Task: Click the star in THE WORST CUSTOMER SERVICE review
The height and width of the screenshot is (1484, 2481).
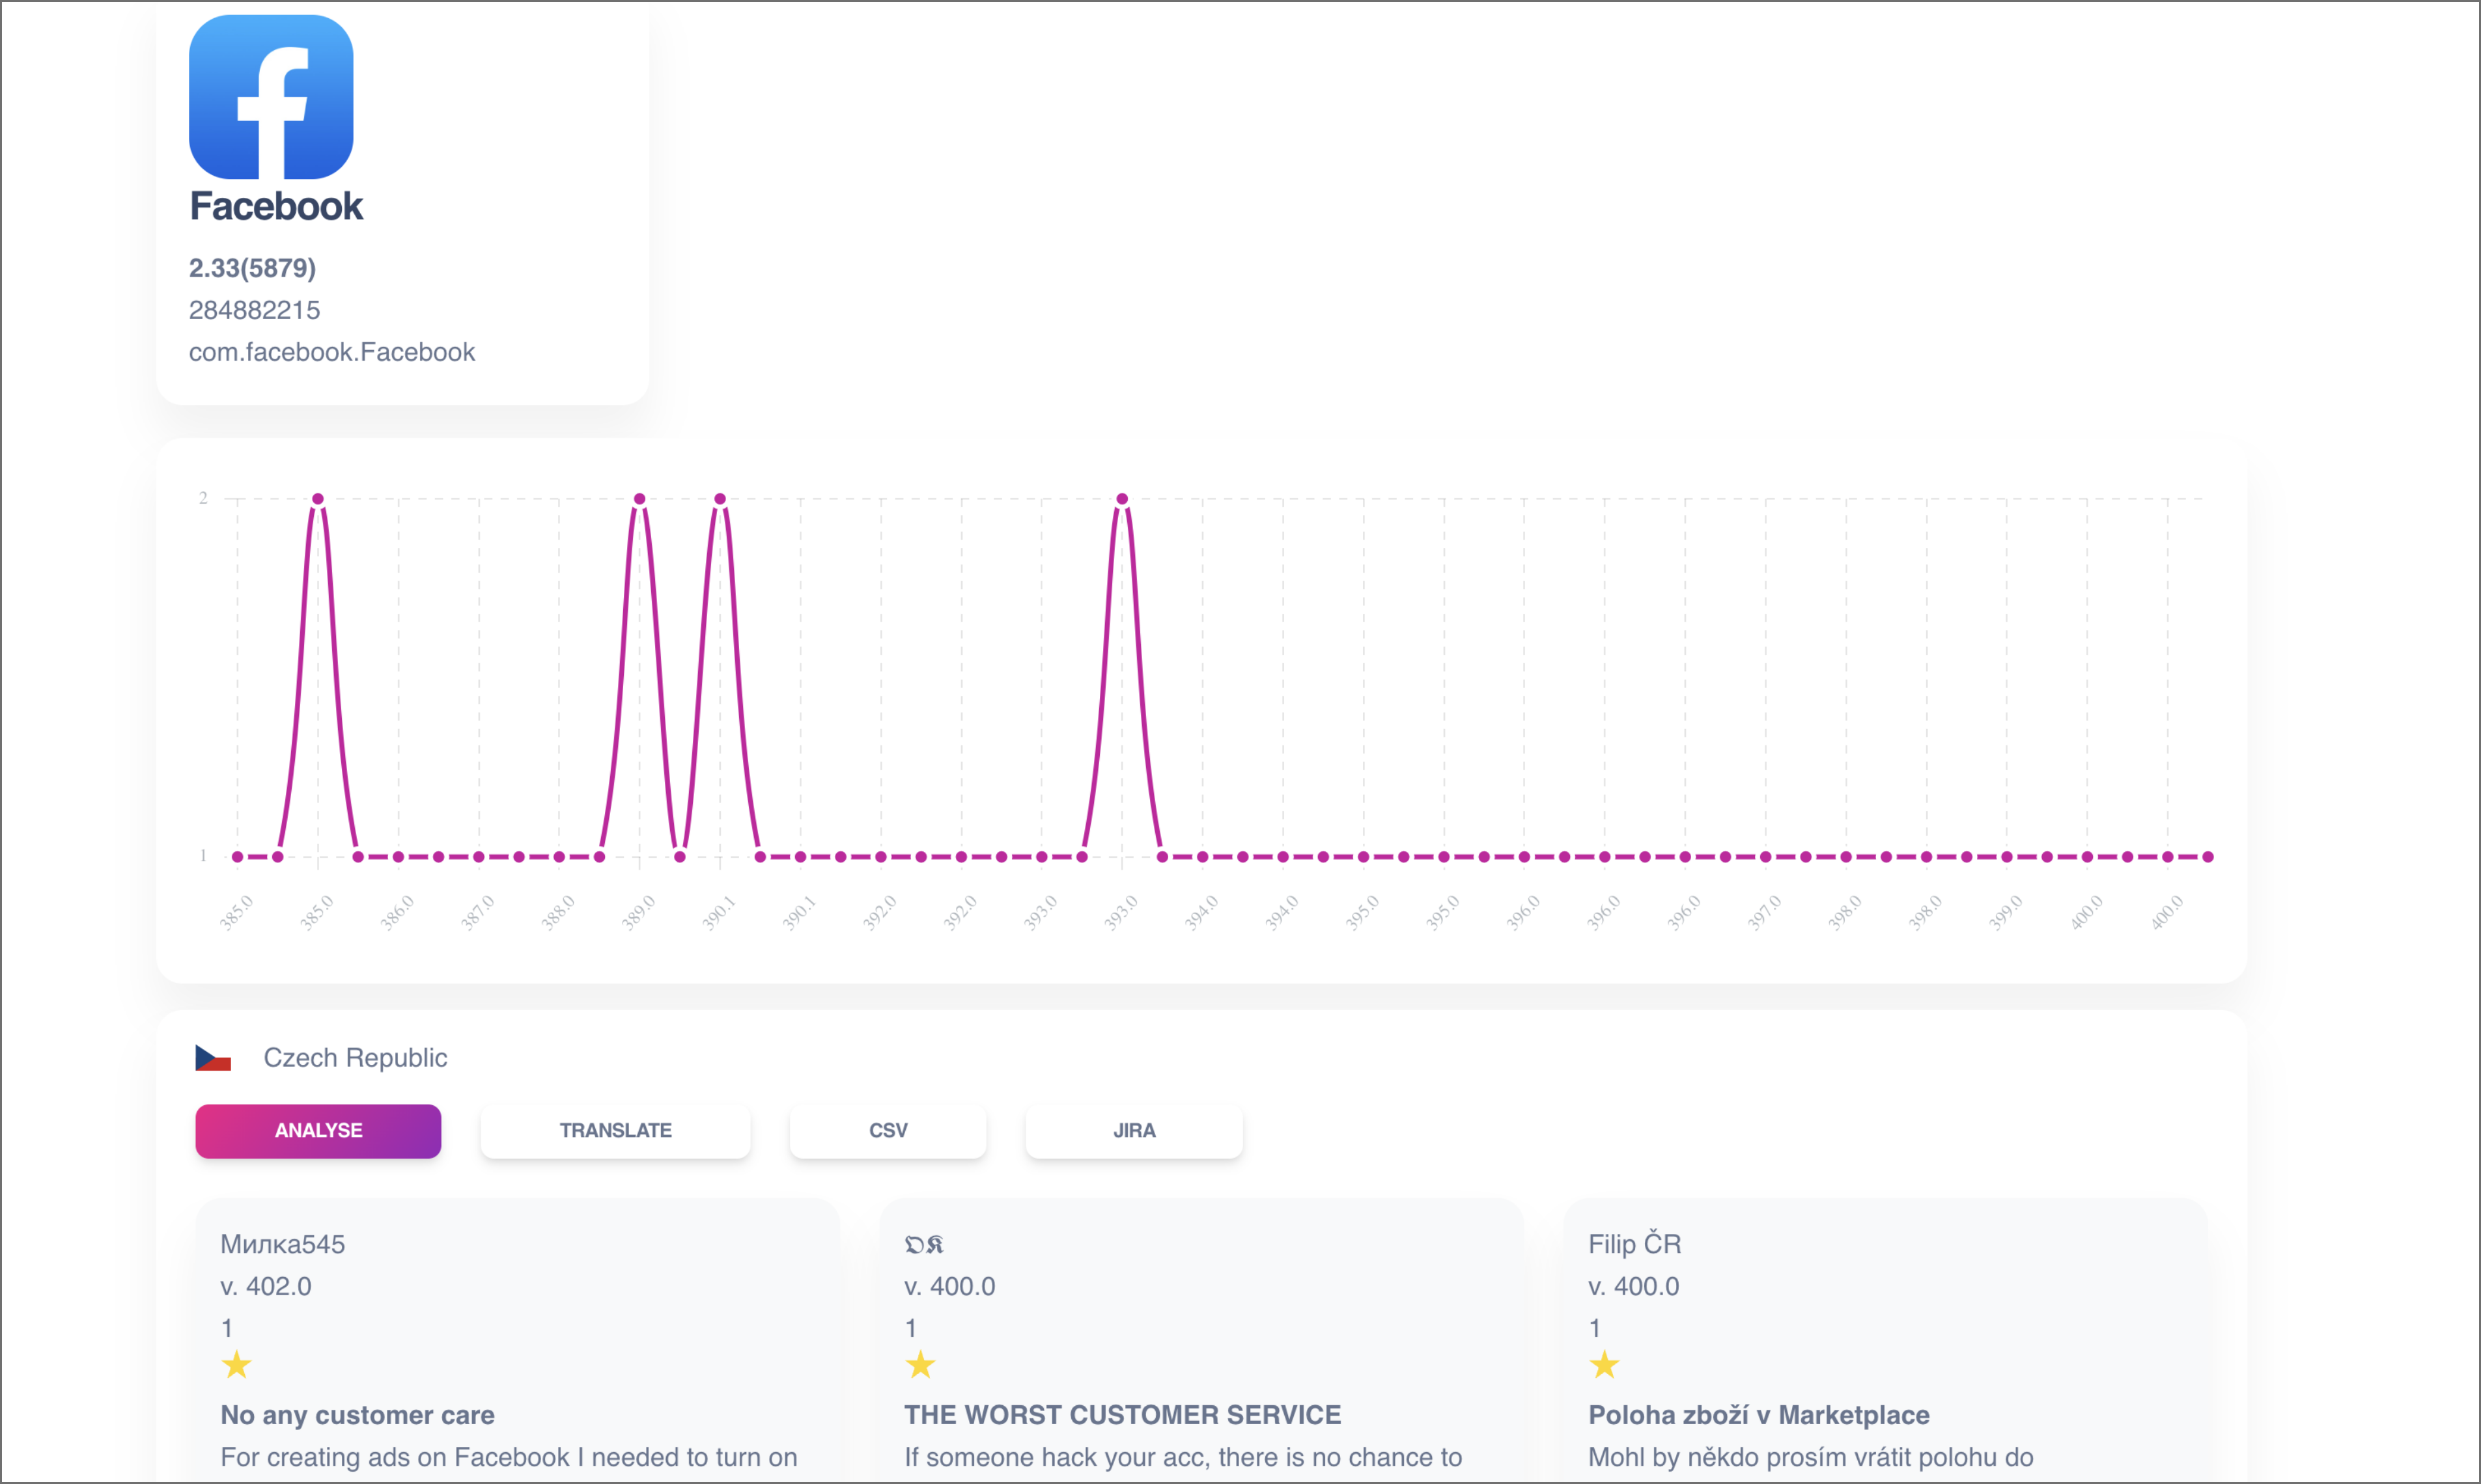Action: click(x=920, y=1365)
